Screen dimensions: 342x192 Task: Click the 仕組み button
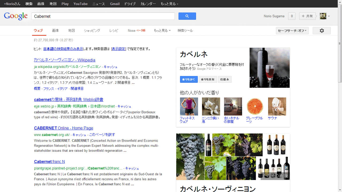[225, 79]
